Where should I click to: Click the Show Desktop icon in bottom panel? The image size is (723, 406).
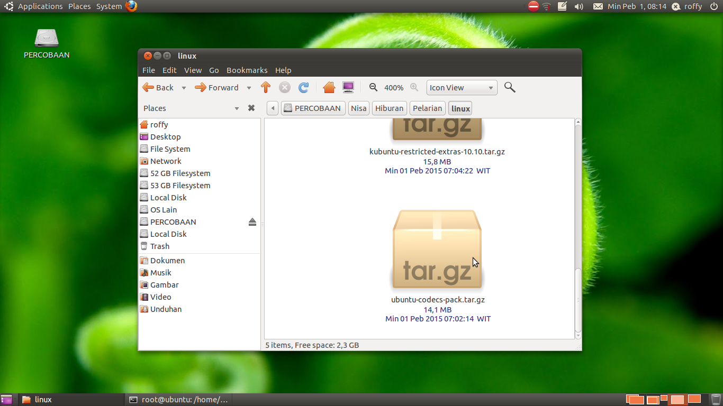pos(7,400)
